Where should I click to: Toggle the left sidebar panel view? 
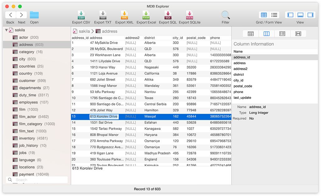290,15
